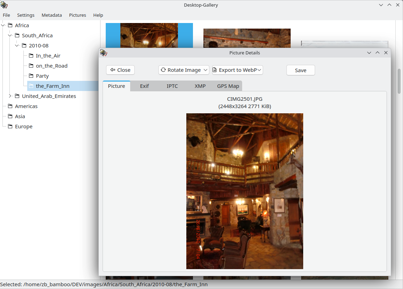Click the folder icon beside In_the_Air
This screenshot has height=289, width=403.
click(31, 56)
